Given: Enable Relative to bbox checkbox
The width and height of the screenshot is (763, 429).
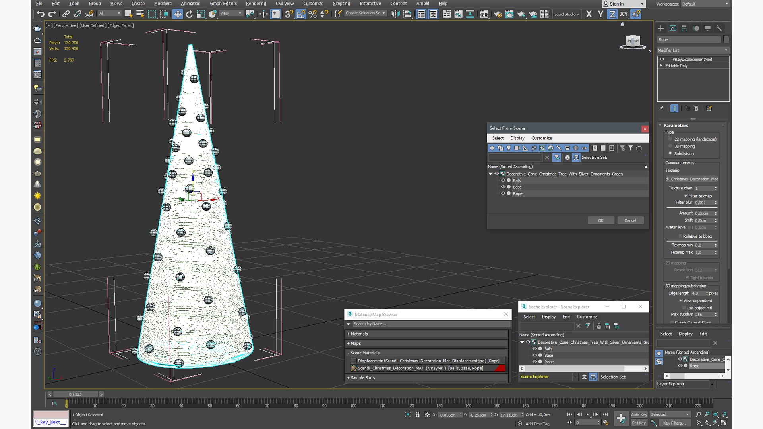Looking at the screenshot, I should [680, 236].
